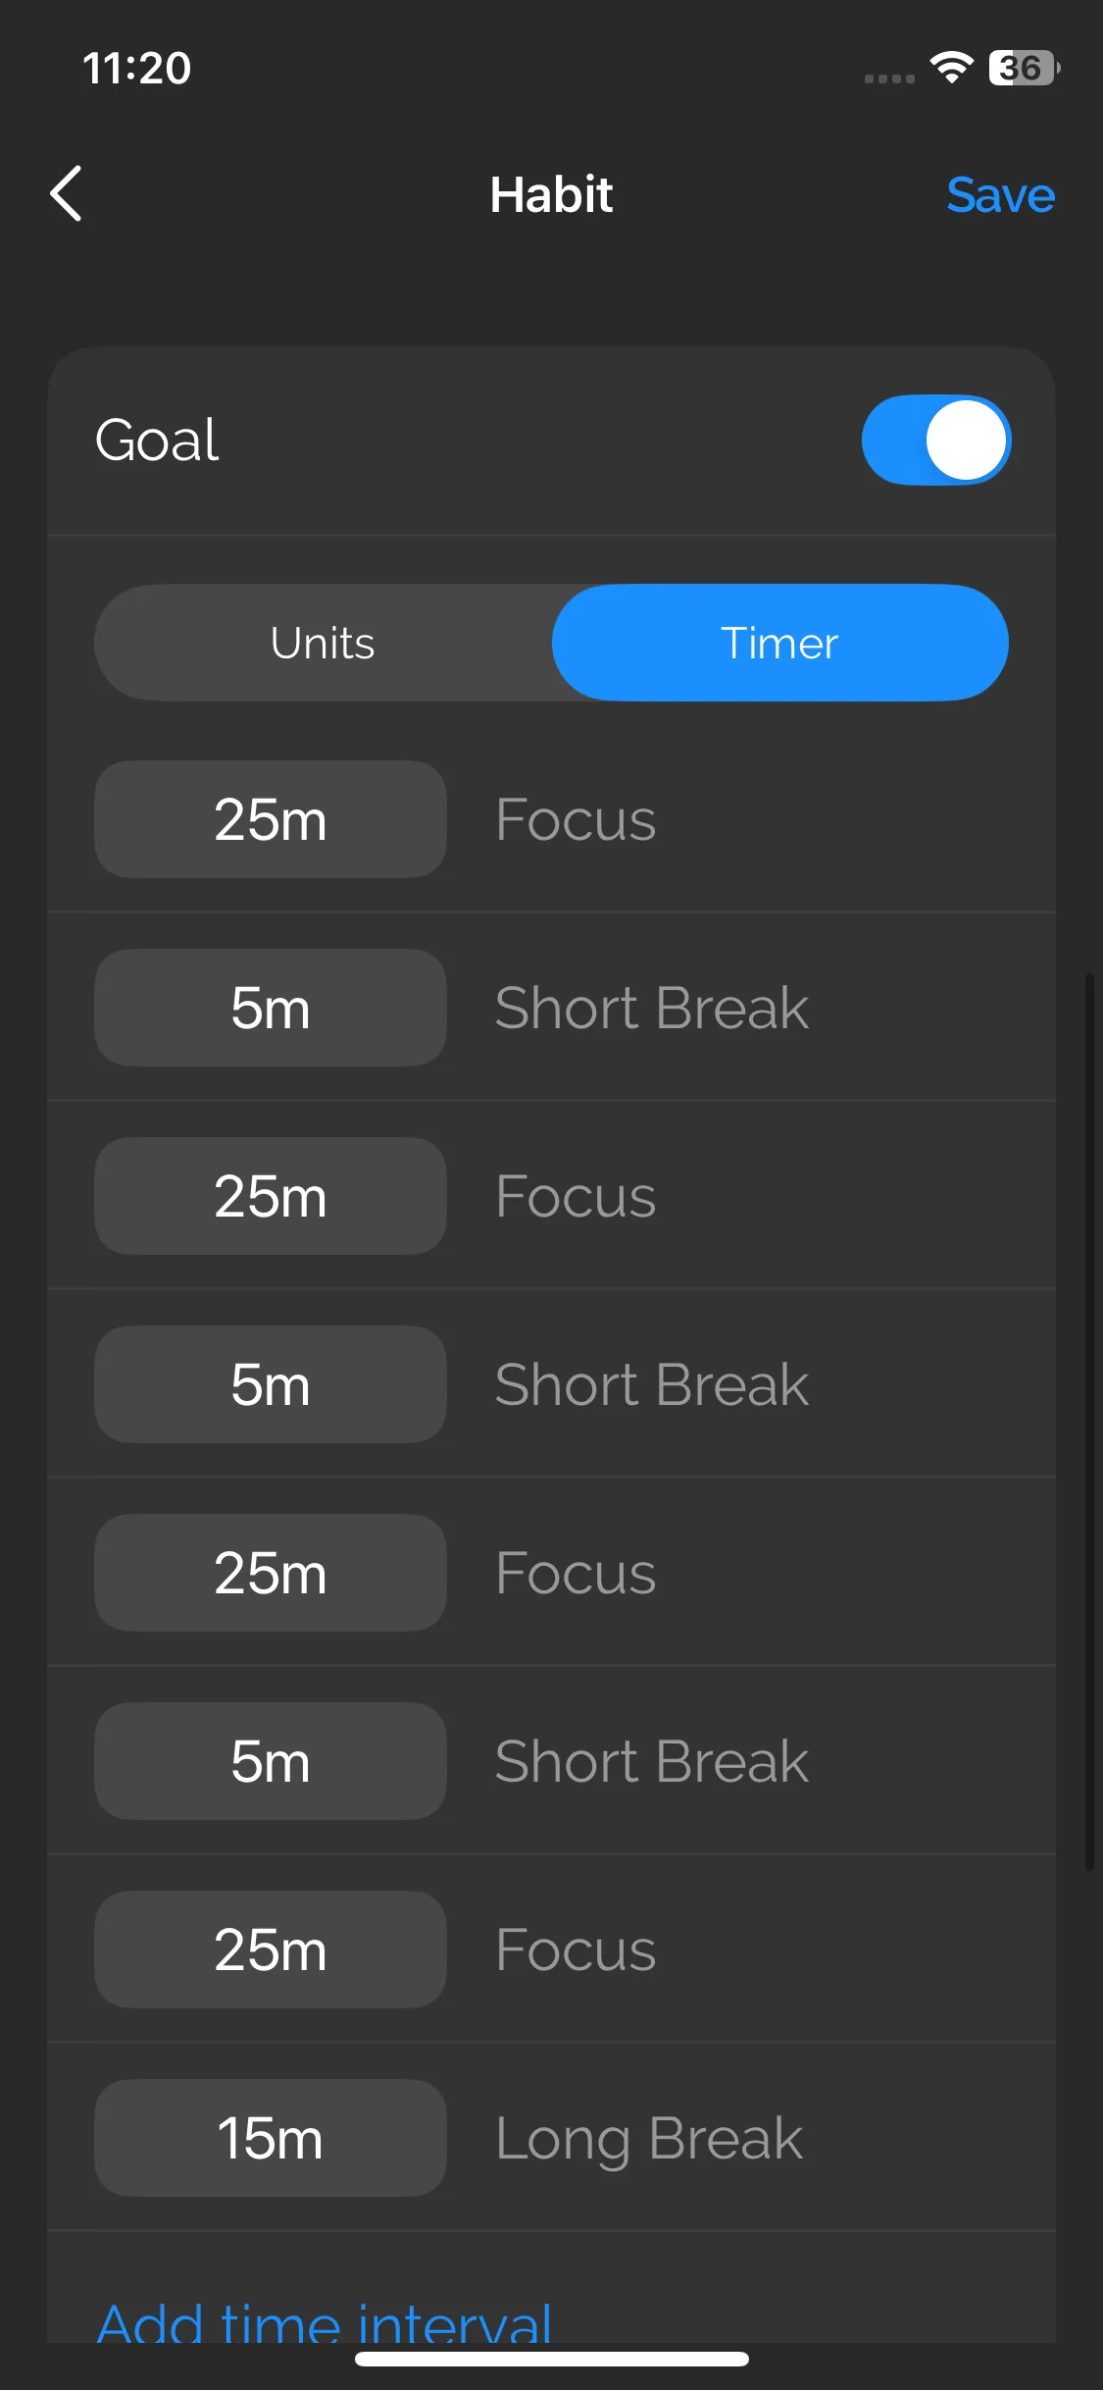Tap the vertical scrollbar on the right edge
Screen dimensions: 1103x2390
coord(1089,1423)
